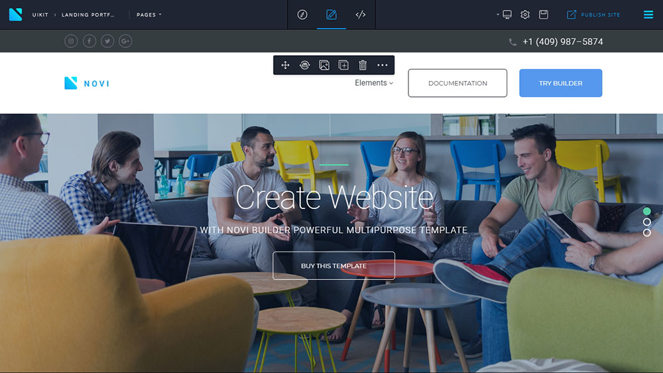Switch to Code mode brackets icon

361,15
